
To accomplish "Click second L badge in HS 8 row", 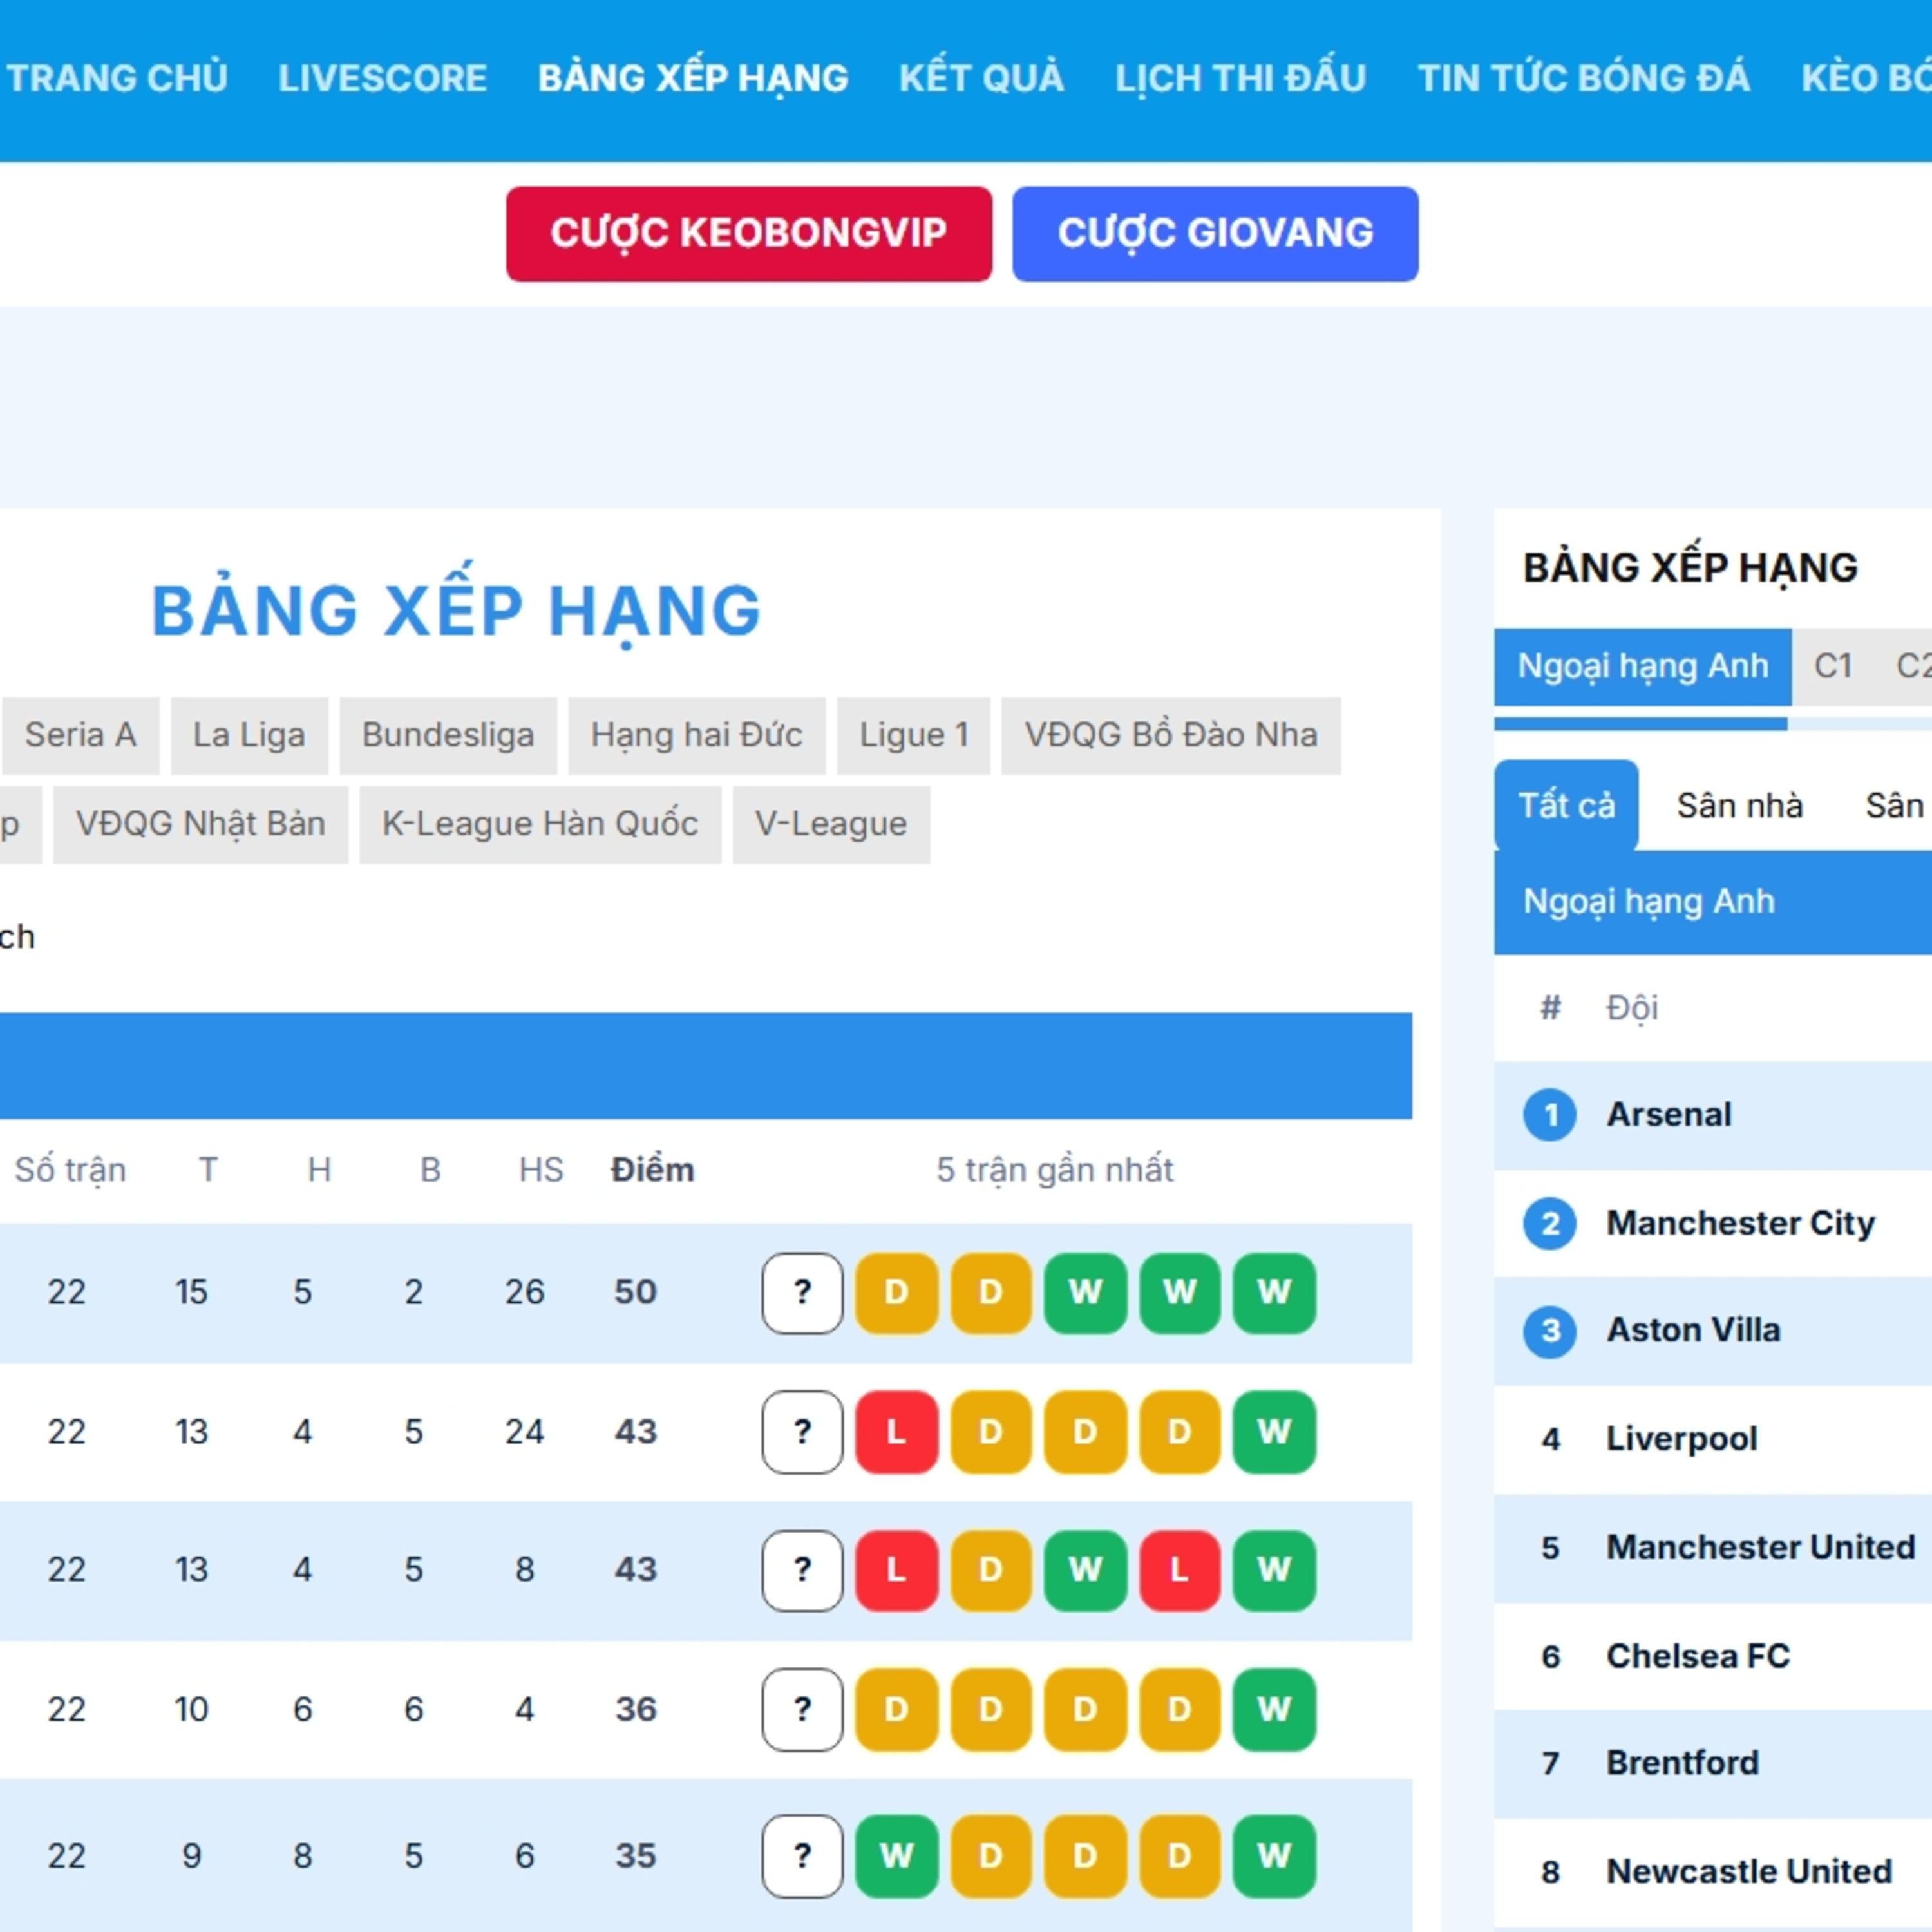I will pos(1180,1570).
